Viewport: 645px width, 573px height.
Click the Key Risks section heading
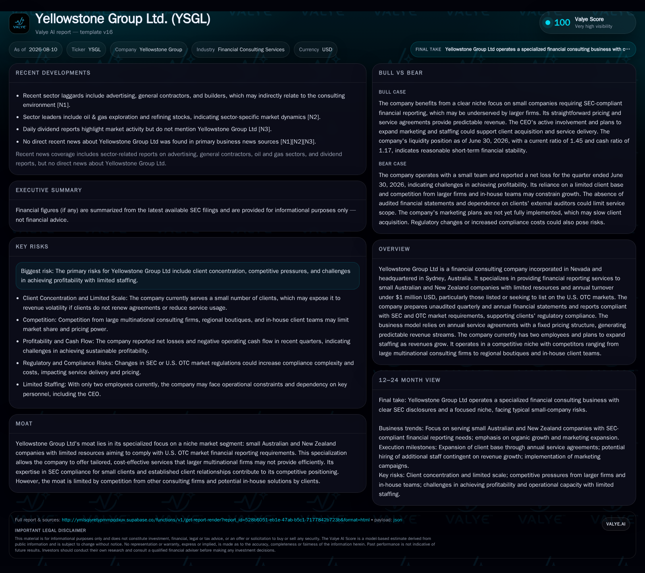(x=32, y=247)
